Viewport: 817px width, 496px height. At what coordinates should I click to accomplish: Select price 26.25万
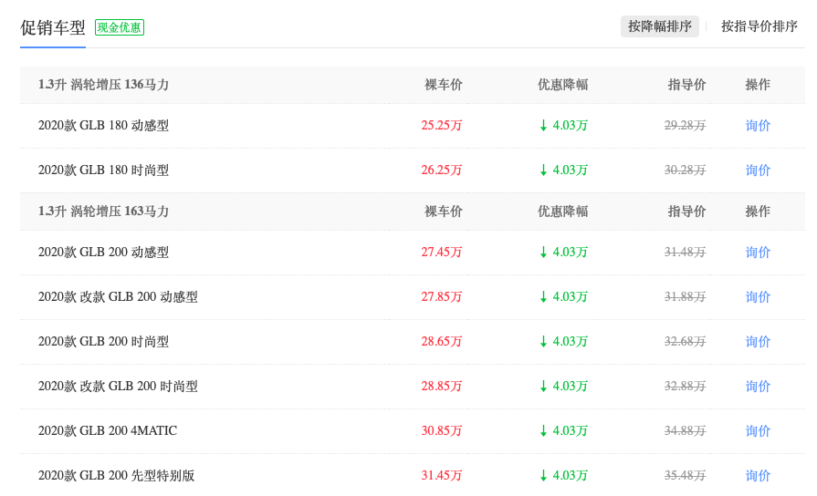point(442,170)
